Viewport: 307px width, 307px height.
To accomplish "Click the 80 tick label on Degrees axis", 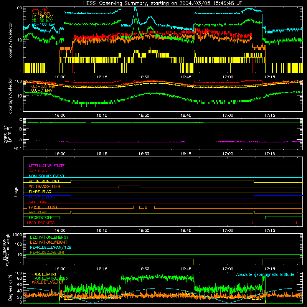I will coord(20,278).
